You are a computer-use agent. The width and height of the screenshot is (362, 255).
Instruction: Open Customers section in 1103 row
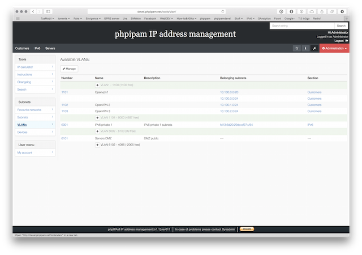[314, 111]
